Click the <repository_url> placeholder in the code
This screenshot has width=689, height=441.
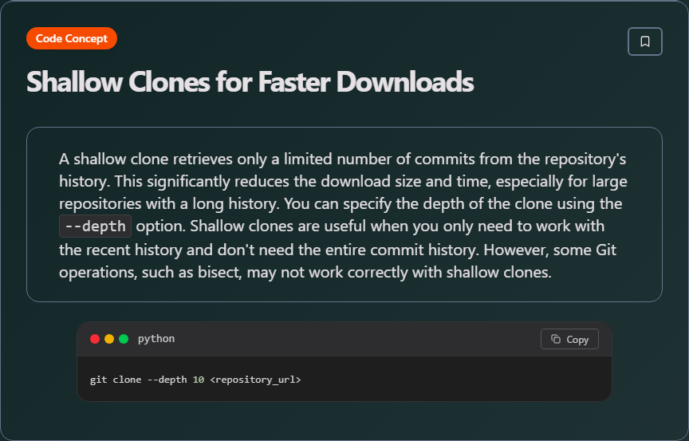pos(255,380)
